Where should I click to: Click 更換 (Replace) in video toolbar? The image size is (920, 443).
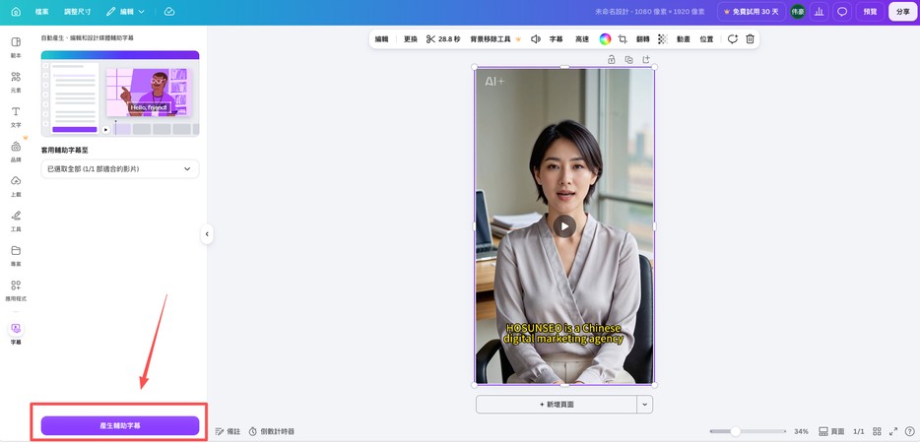411,39
